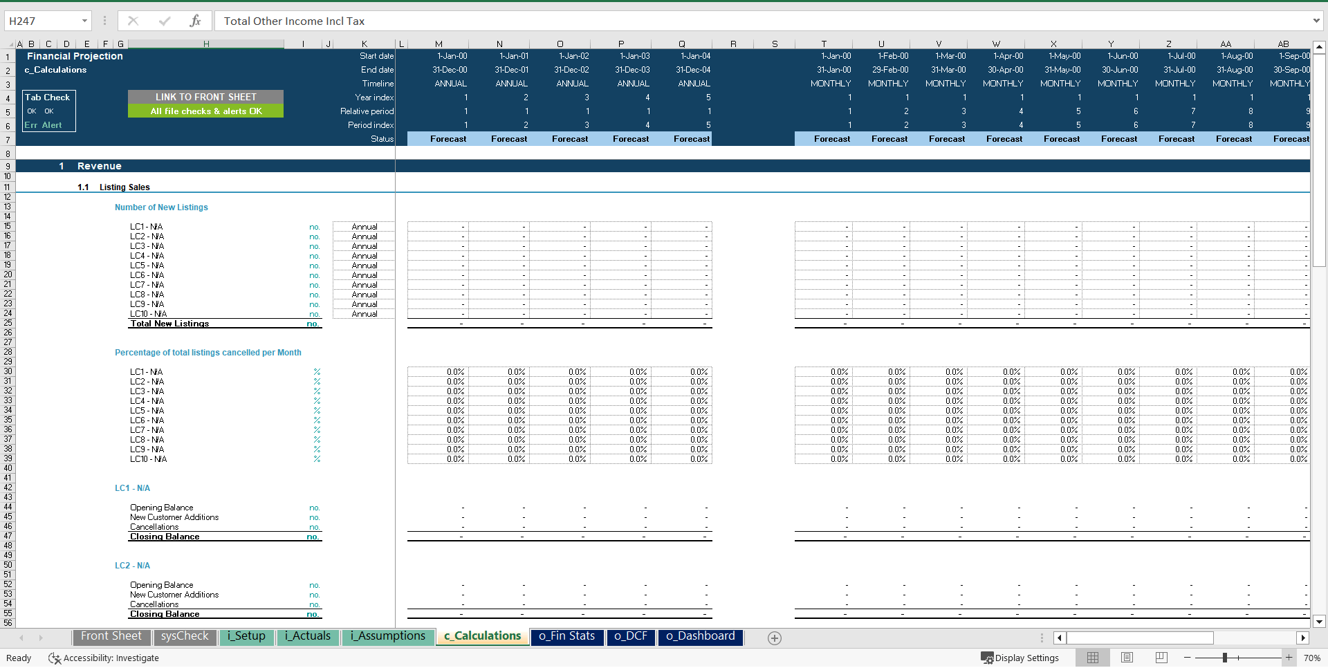The width and height of the screenshot is (1328, 668).
Task: Expand the formula bar with its dropdown arrow
Action: coord(1316,21)
